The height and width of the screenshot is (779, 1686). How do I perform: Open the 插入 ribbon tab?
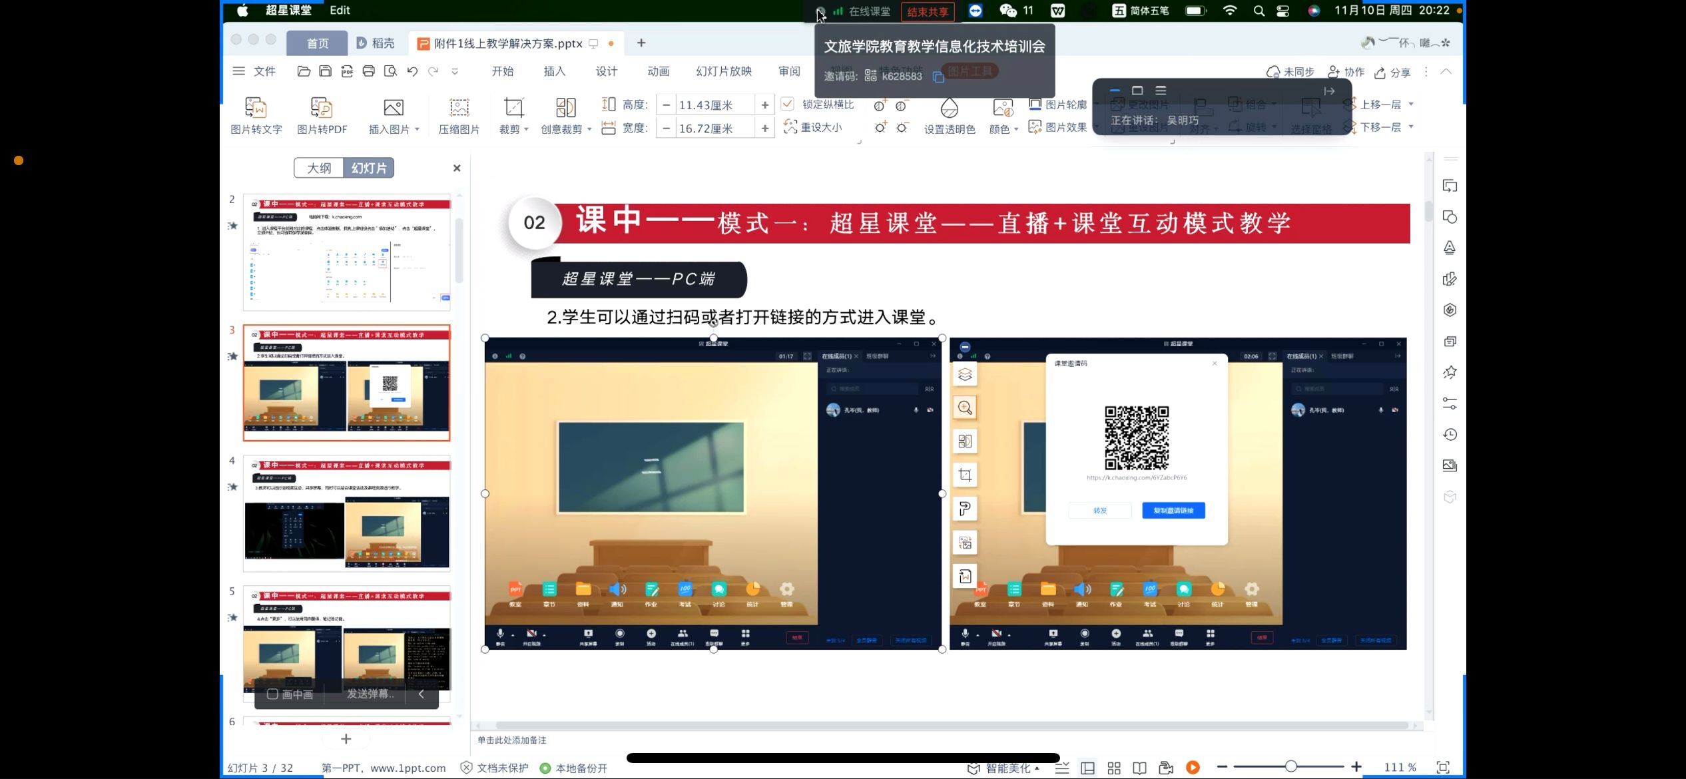click(x=555, y=71)
